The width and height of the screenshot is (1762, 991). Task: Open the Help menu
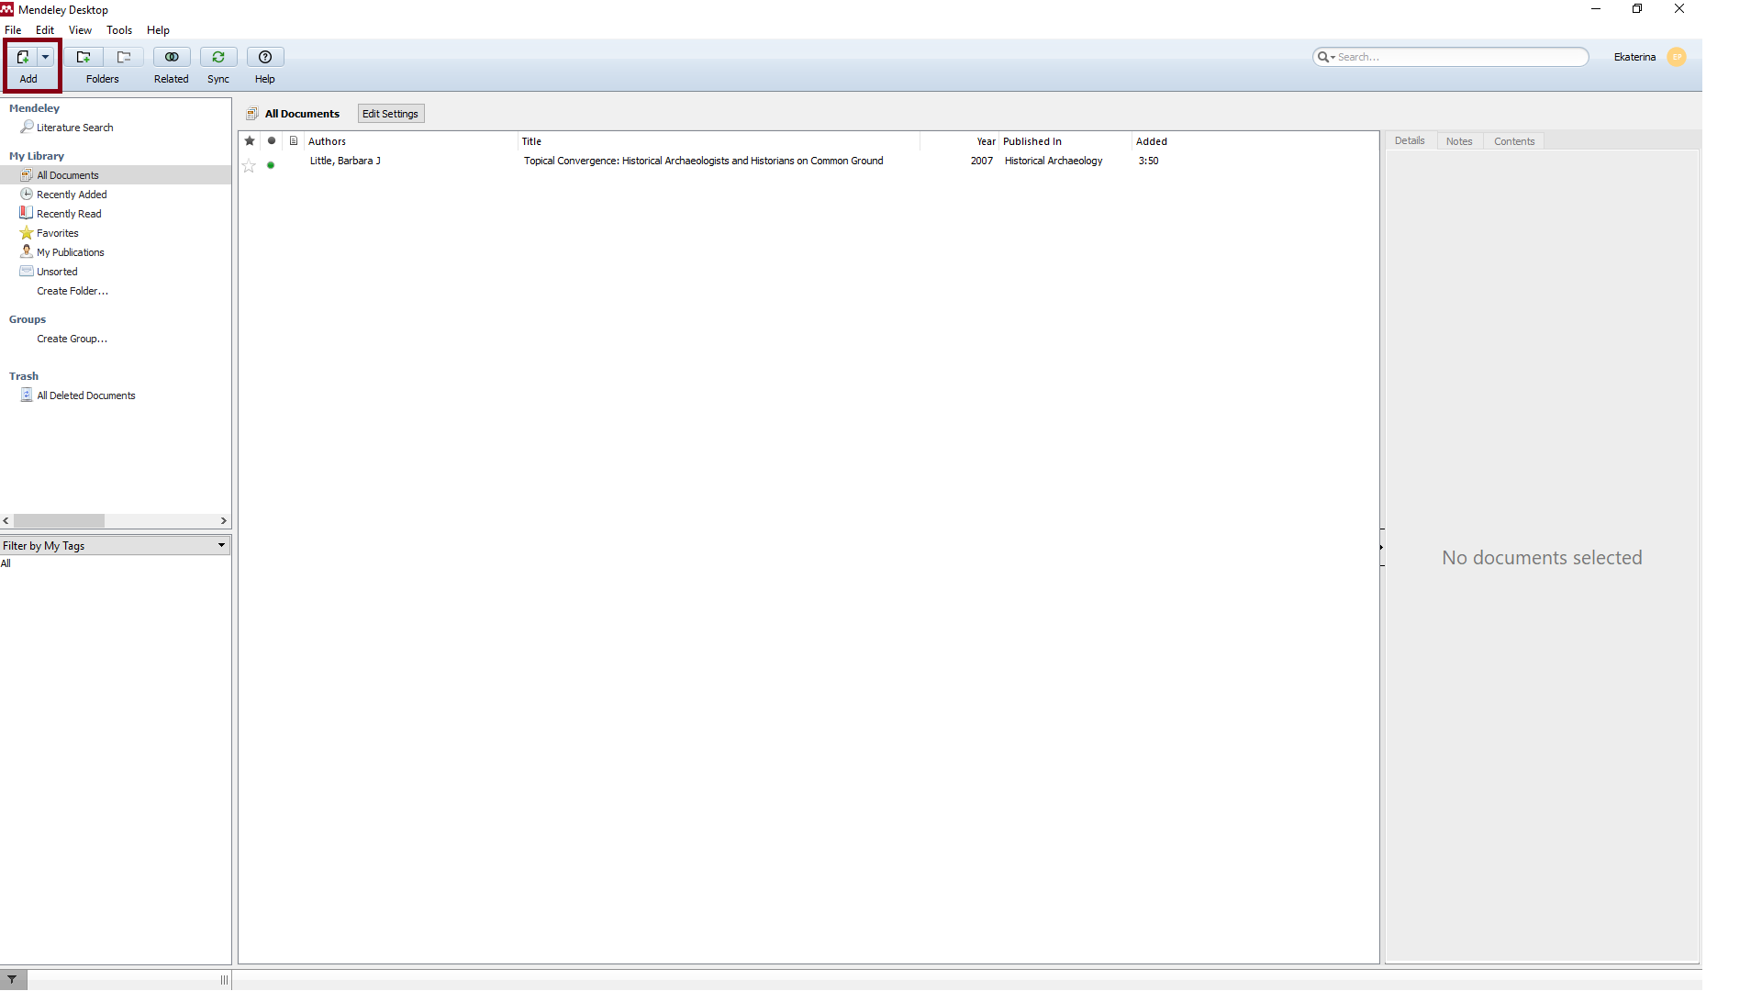click(x=158, y=30)
